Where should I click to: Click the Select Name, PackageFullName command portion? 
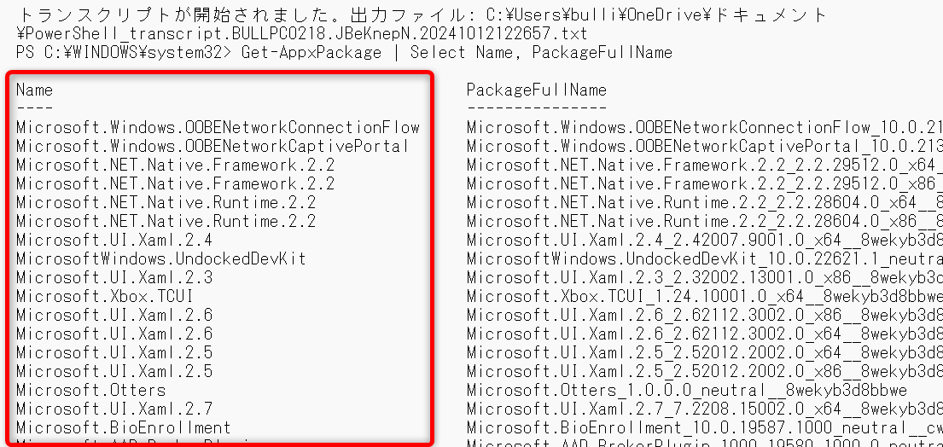click(x=541, y=52)
